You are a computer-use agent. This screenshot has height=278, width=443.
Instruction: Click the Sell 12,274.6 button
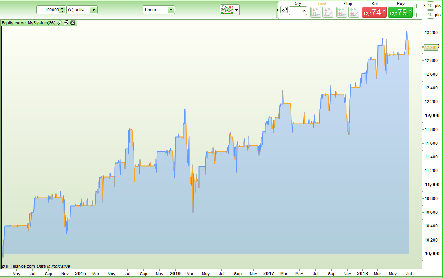374,13
